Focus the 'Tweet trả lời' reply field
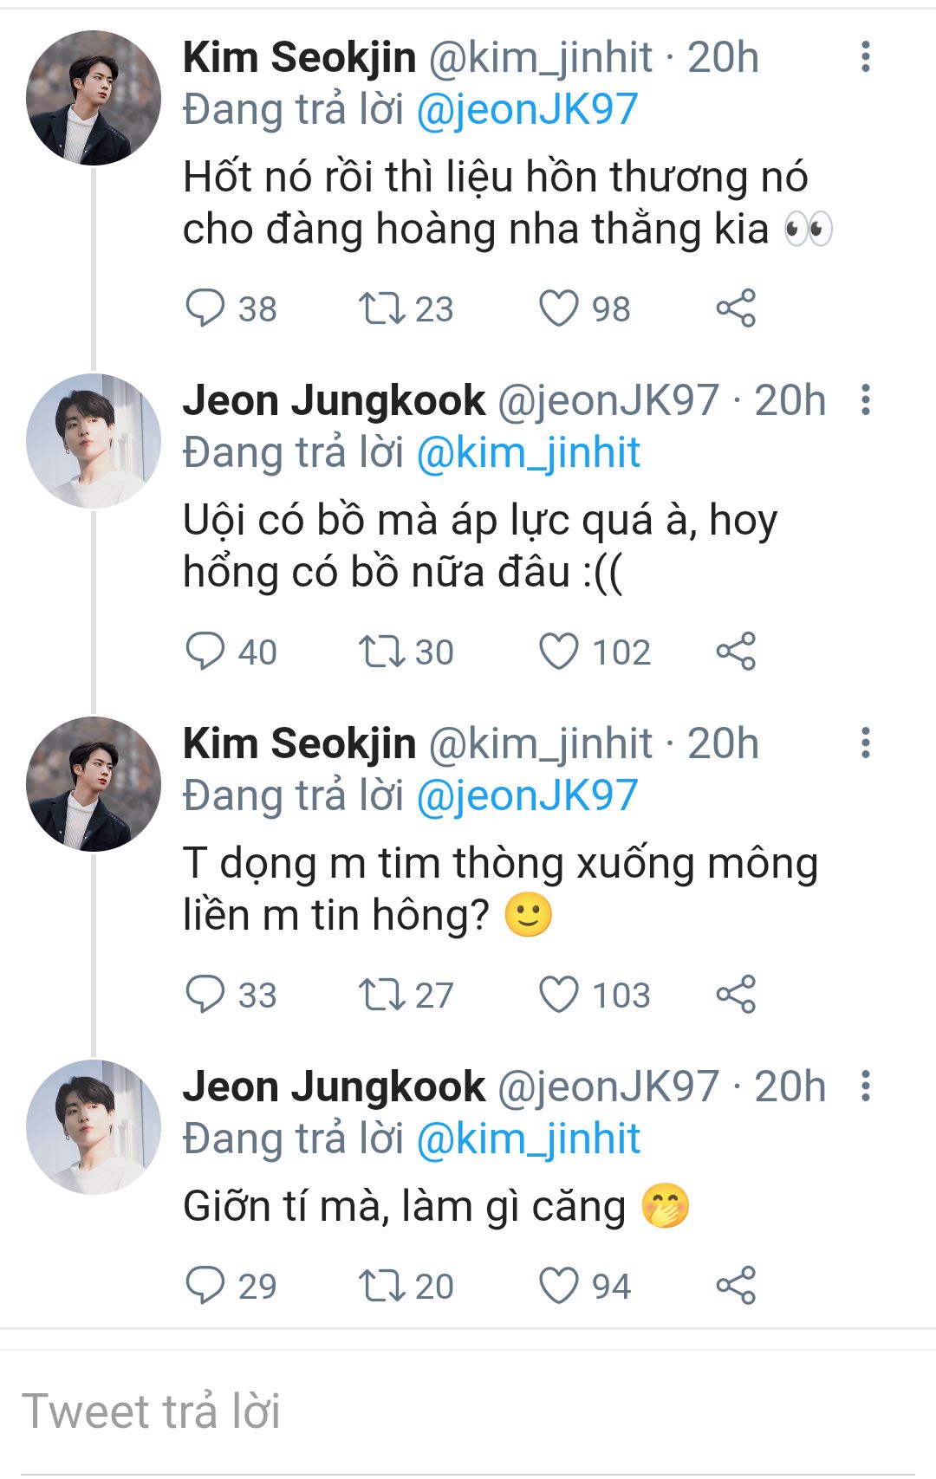 click(x=468, y=1412)
